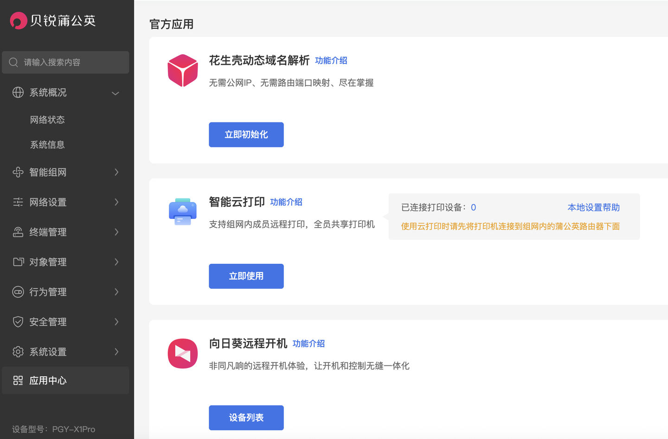This screenshot has width=668, height=439.
Task: Click the 安全管理 shield icon
Action: coord(18,322)
